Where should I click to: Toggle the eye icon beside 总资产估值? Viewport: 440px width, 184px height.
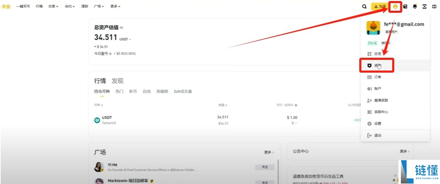pos(122,28)
